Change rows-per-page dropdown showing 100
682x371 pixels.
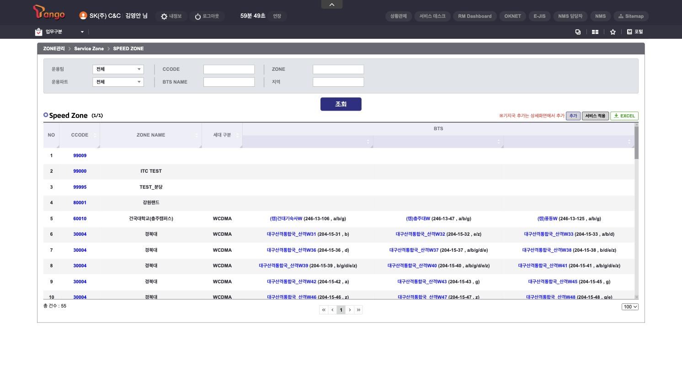(x=630, y=307)
